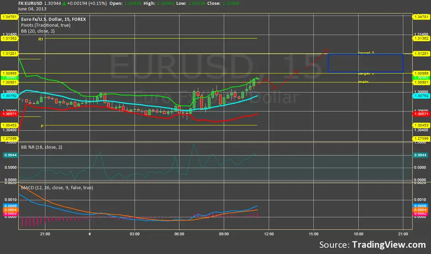Click the orange 0.0004 signal label on the left
The height and width of the screenshot is (254, 431).
point(11,210)
